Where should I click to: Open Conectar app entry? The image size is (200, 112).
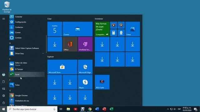[x=27, y=16]
